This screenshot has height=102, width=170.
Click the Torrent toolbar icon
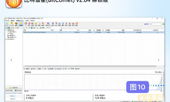pos(12,24)
